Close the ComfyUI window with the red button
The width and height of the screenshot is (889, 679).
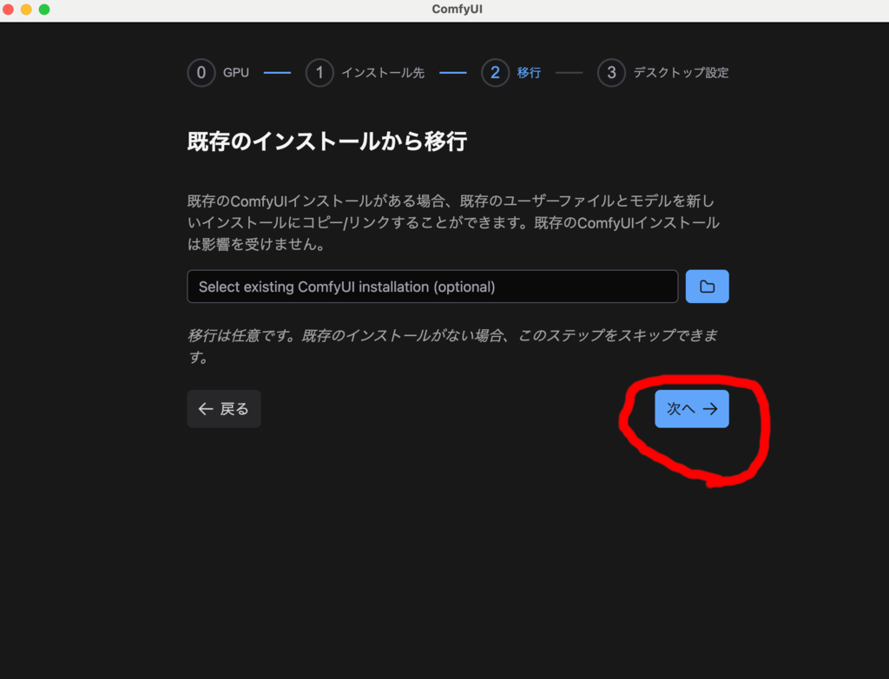(x=9, y=9)
